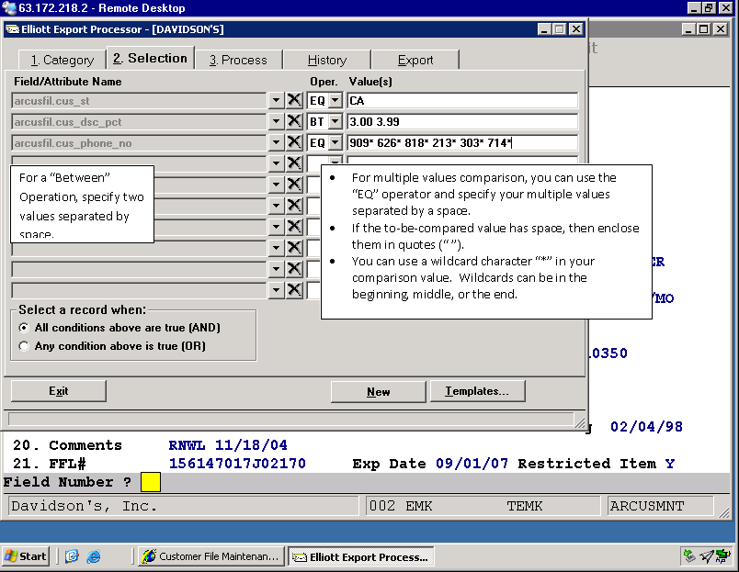
Task: Click the Show Desktop quick launch icon
Action: pyautogui.click(x=72, y=556)
